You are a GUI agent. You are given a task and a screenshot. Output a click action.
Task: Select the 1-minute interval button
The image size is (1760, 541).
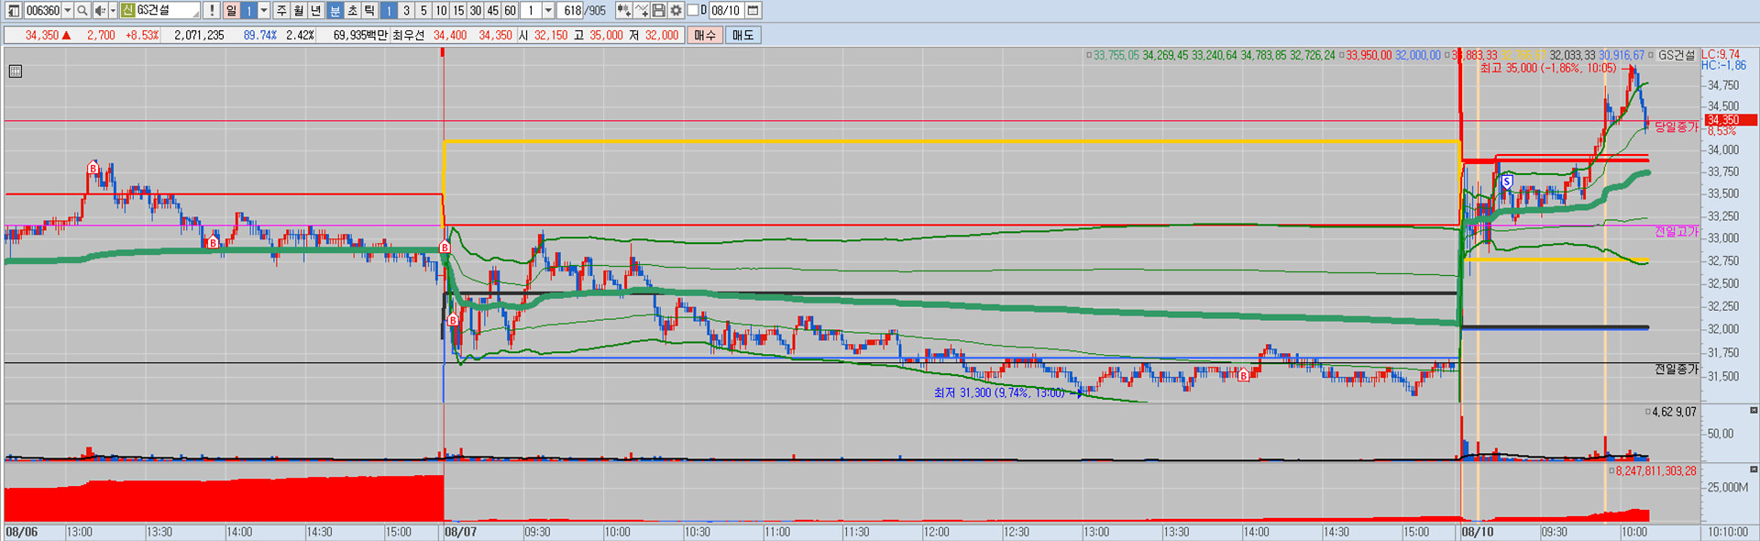click(389, 10)
